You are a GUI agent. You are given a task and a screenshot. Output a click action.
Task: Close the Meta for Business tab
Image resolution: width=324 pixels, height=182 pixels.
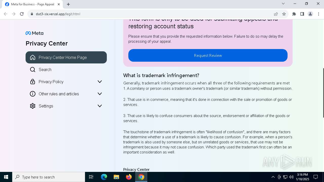(58, 4)
